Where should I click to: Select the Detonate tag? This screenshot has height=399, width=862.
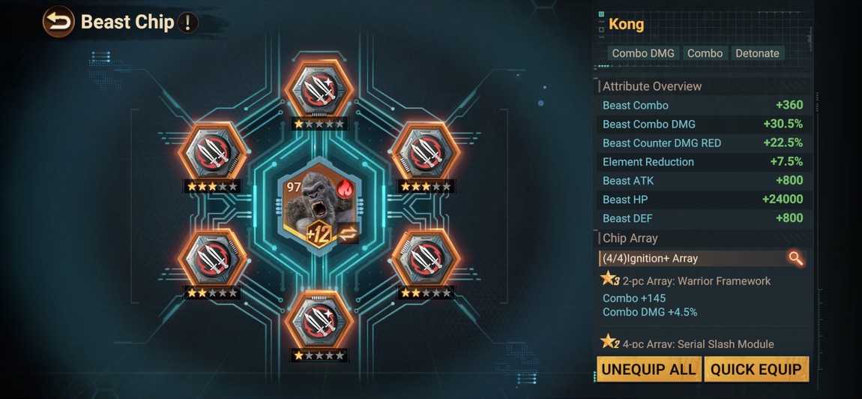tap(757, 53)
